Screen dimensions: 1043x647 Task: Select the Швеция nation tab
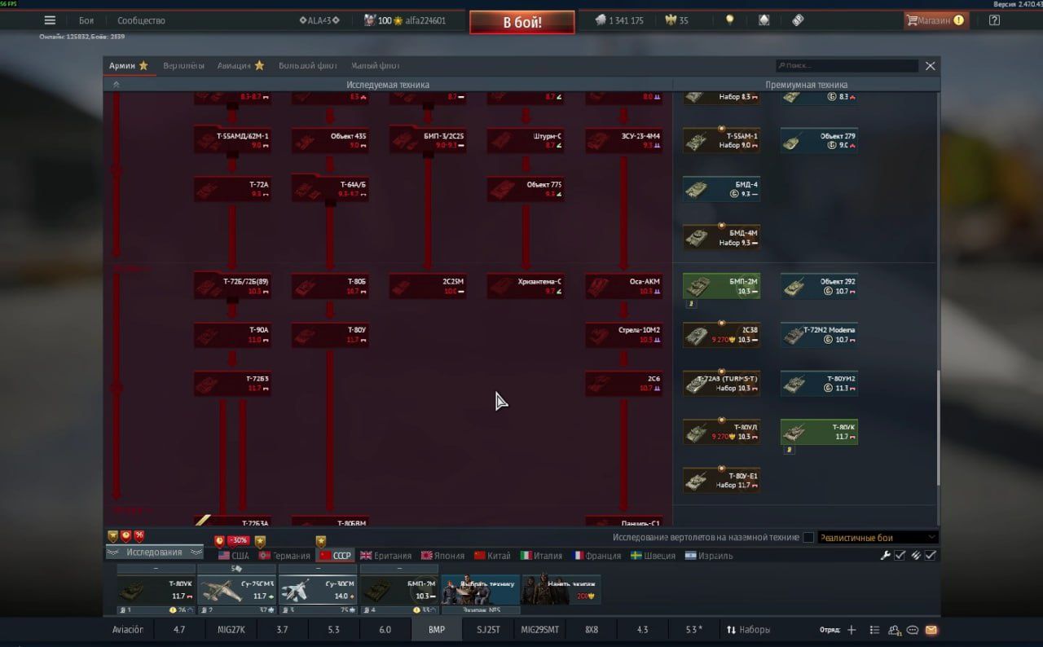[653, 556]
